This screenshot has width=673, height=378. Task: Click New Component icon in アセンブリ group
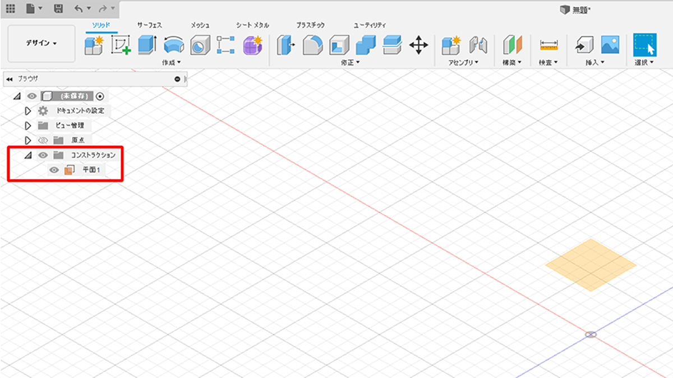[451, 45]
